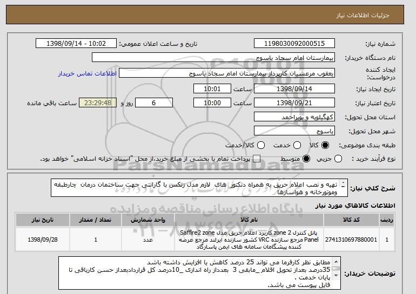Select the متوسط purchase type radio
416x294 pixels.
pos(306,159)
